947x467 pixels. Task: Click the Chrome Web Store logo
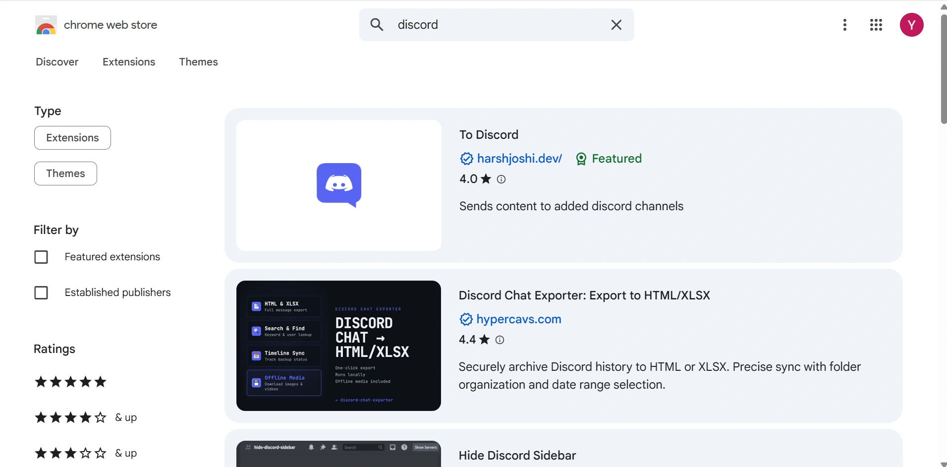[46, 25]
